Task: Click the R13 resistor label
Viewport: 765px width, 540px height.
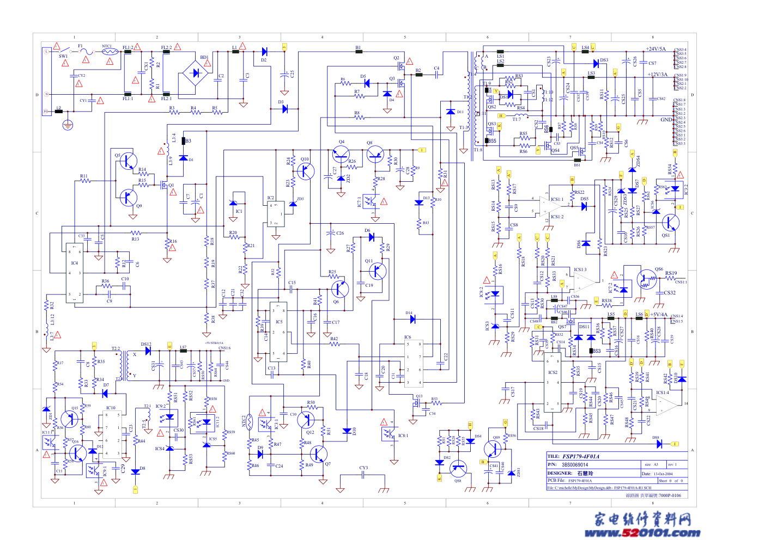Action: [135, 239]
